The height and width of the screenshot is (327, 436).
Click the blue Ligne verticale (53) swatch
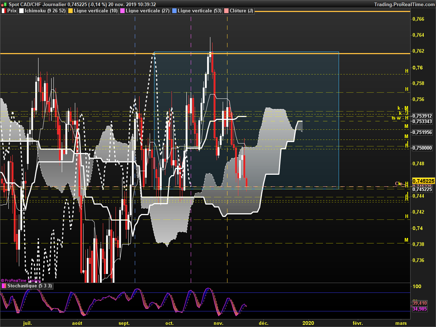click(174, 11)
